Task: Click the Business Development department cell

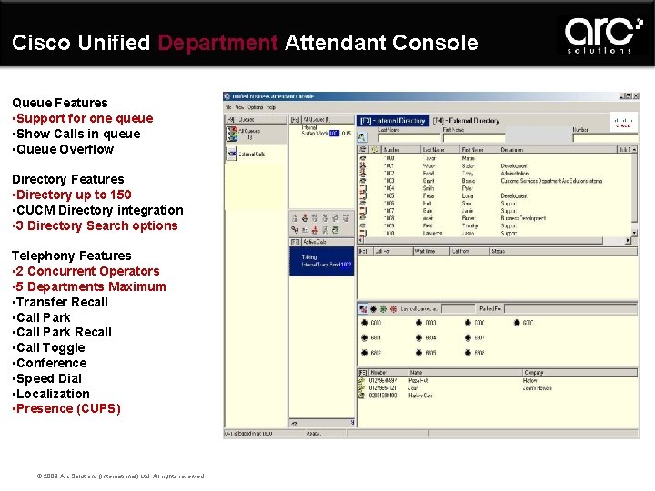Action: click(523, 218)
